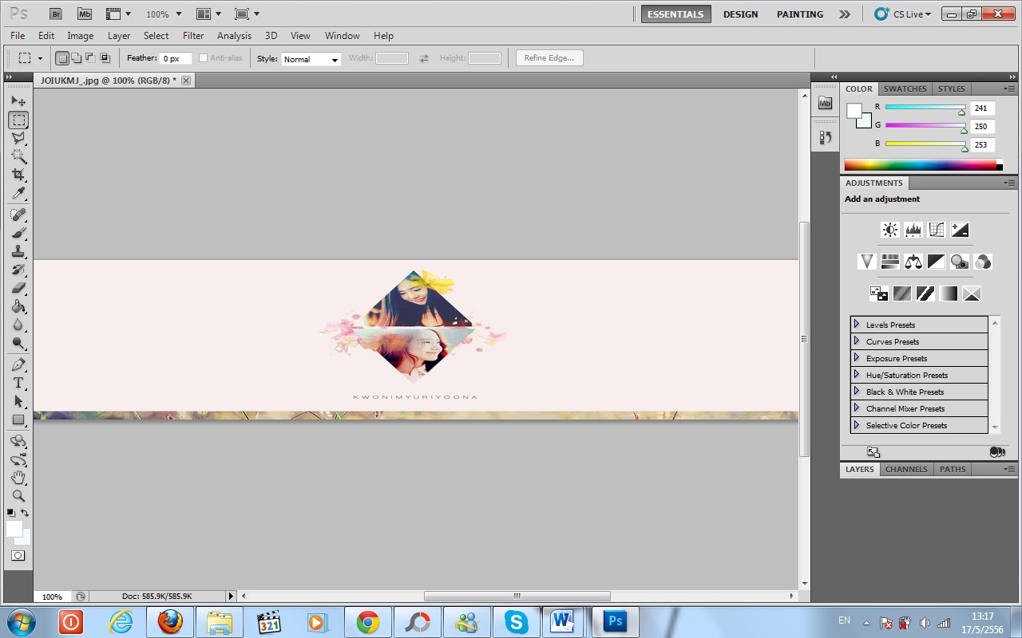Toggle Quick Mask mode

[18, 555]
